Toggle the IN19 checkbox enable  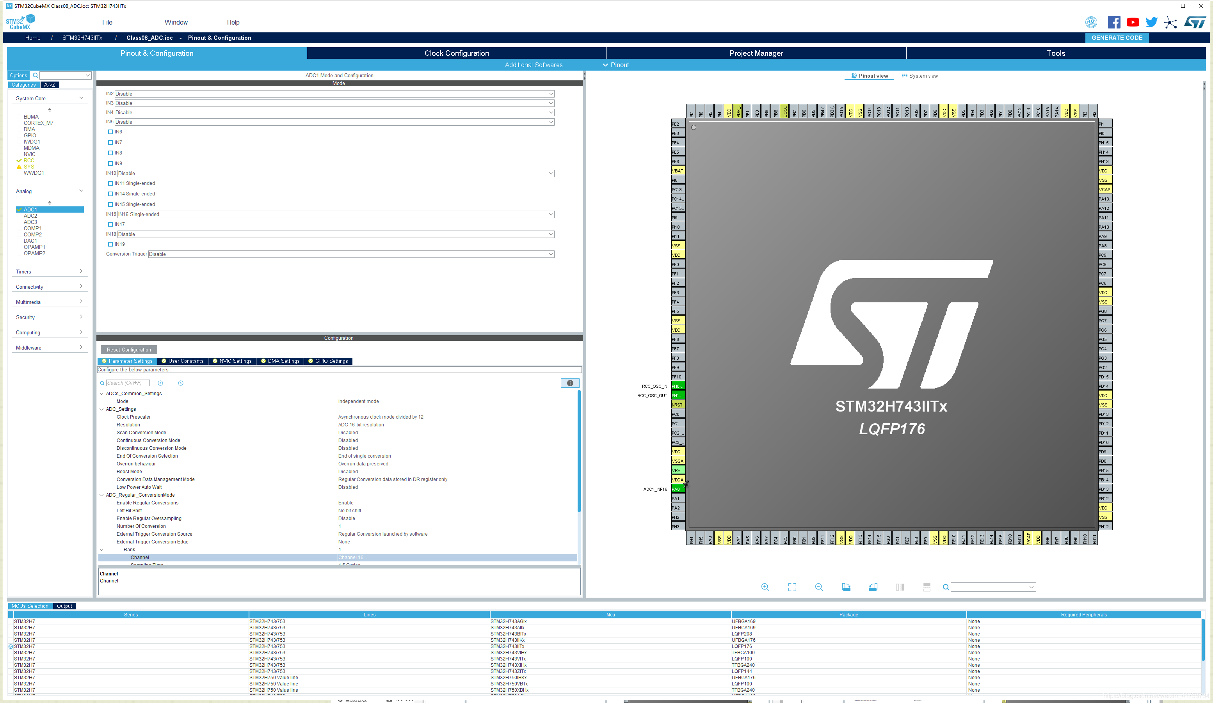coord(110,243)
